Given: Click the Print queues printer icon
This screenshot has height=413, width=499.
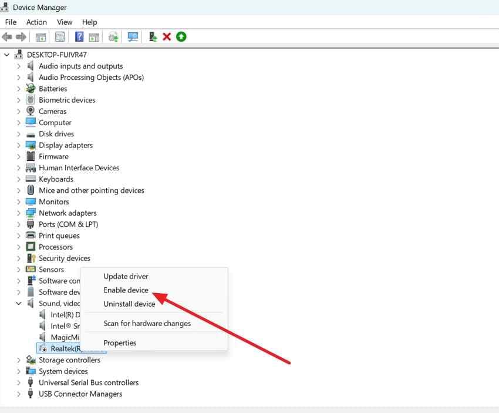Looking at the screenshot, I should click(x=31, y=236).
